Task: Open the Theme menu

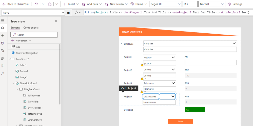Action: 139,4
